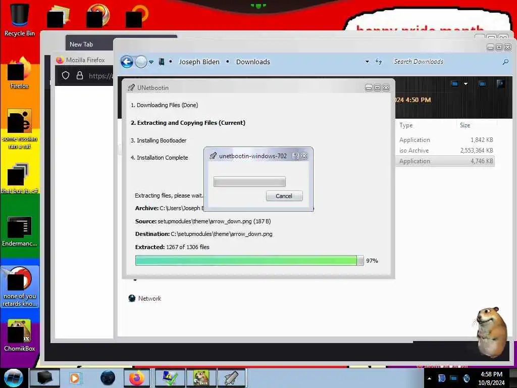Image resolution: width=517 pixels, height=388 pixels.
Task: Click the Forward arrow in Explorer
Action: click(x=141, y=62)
